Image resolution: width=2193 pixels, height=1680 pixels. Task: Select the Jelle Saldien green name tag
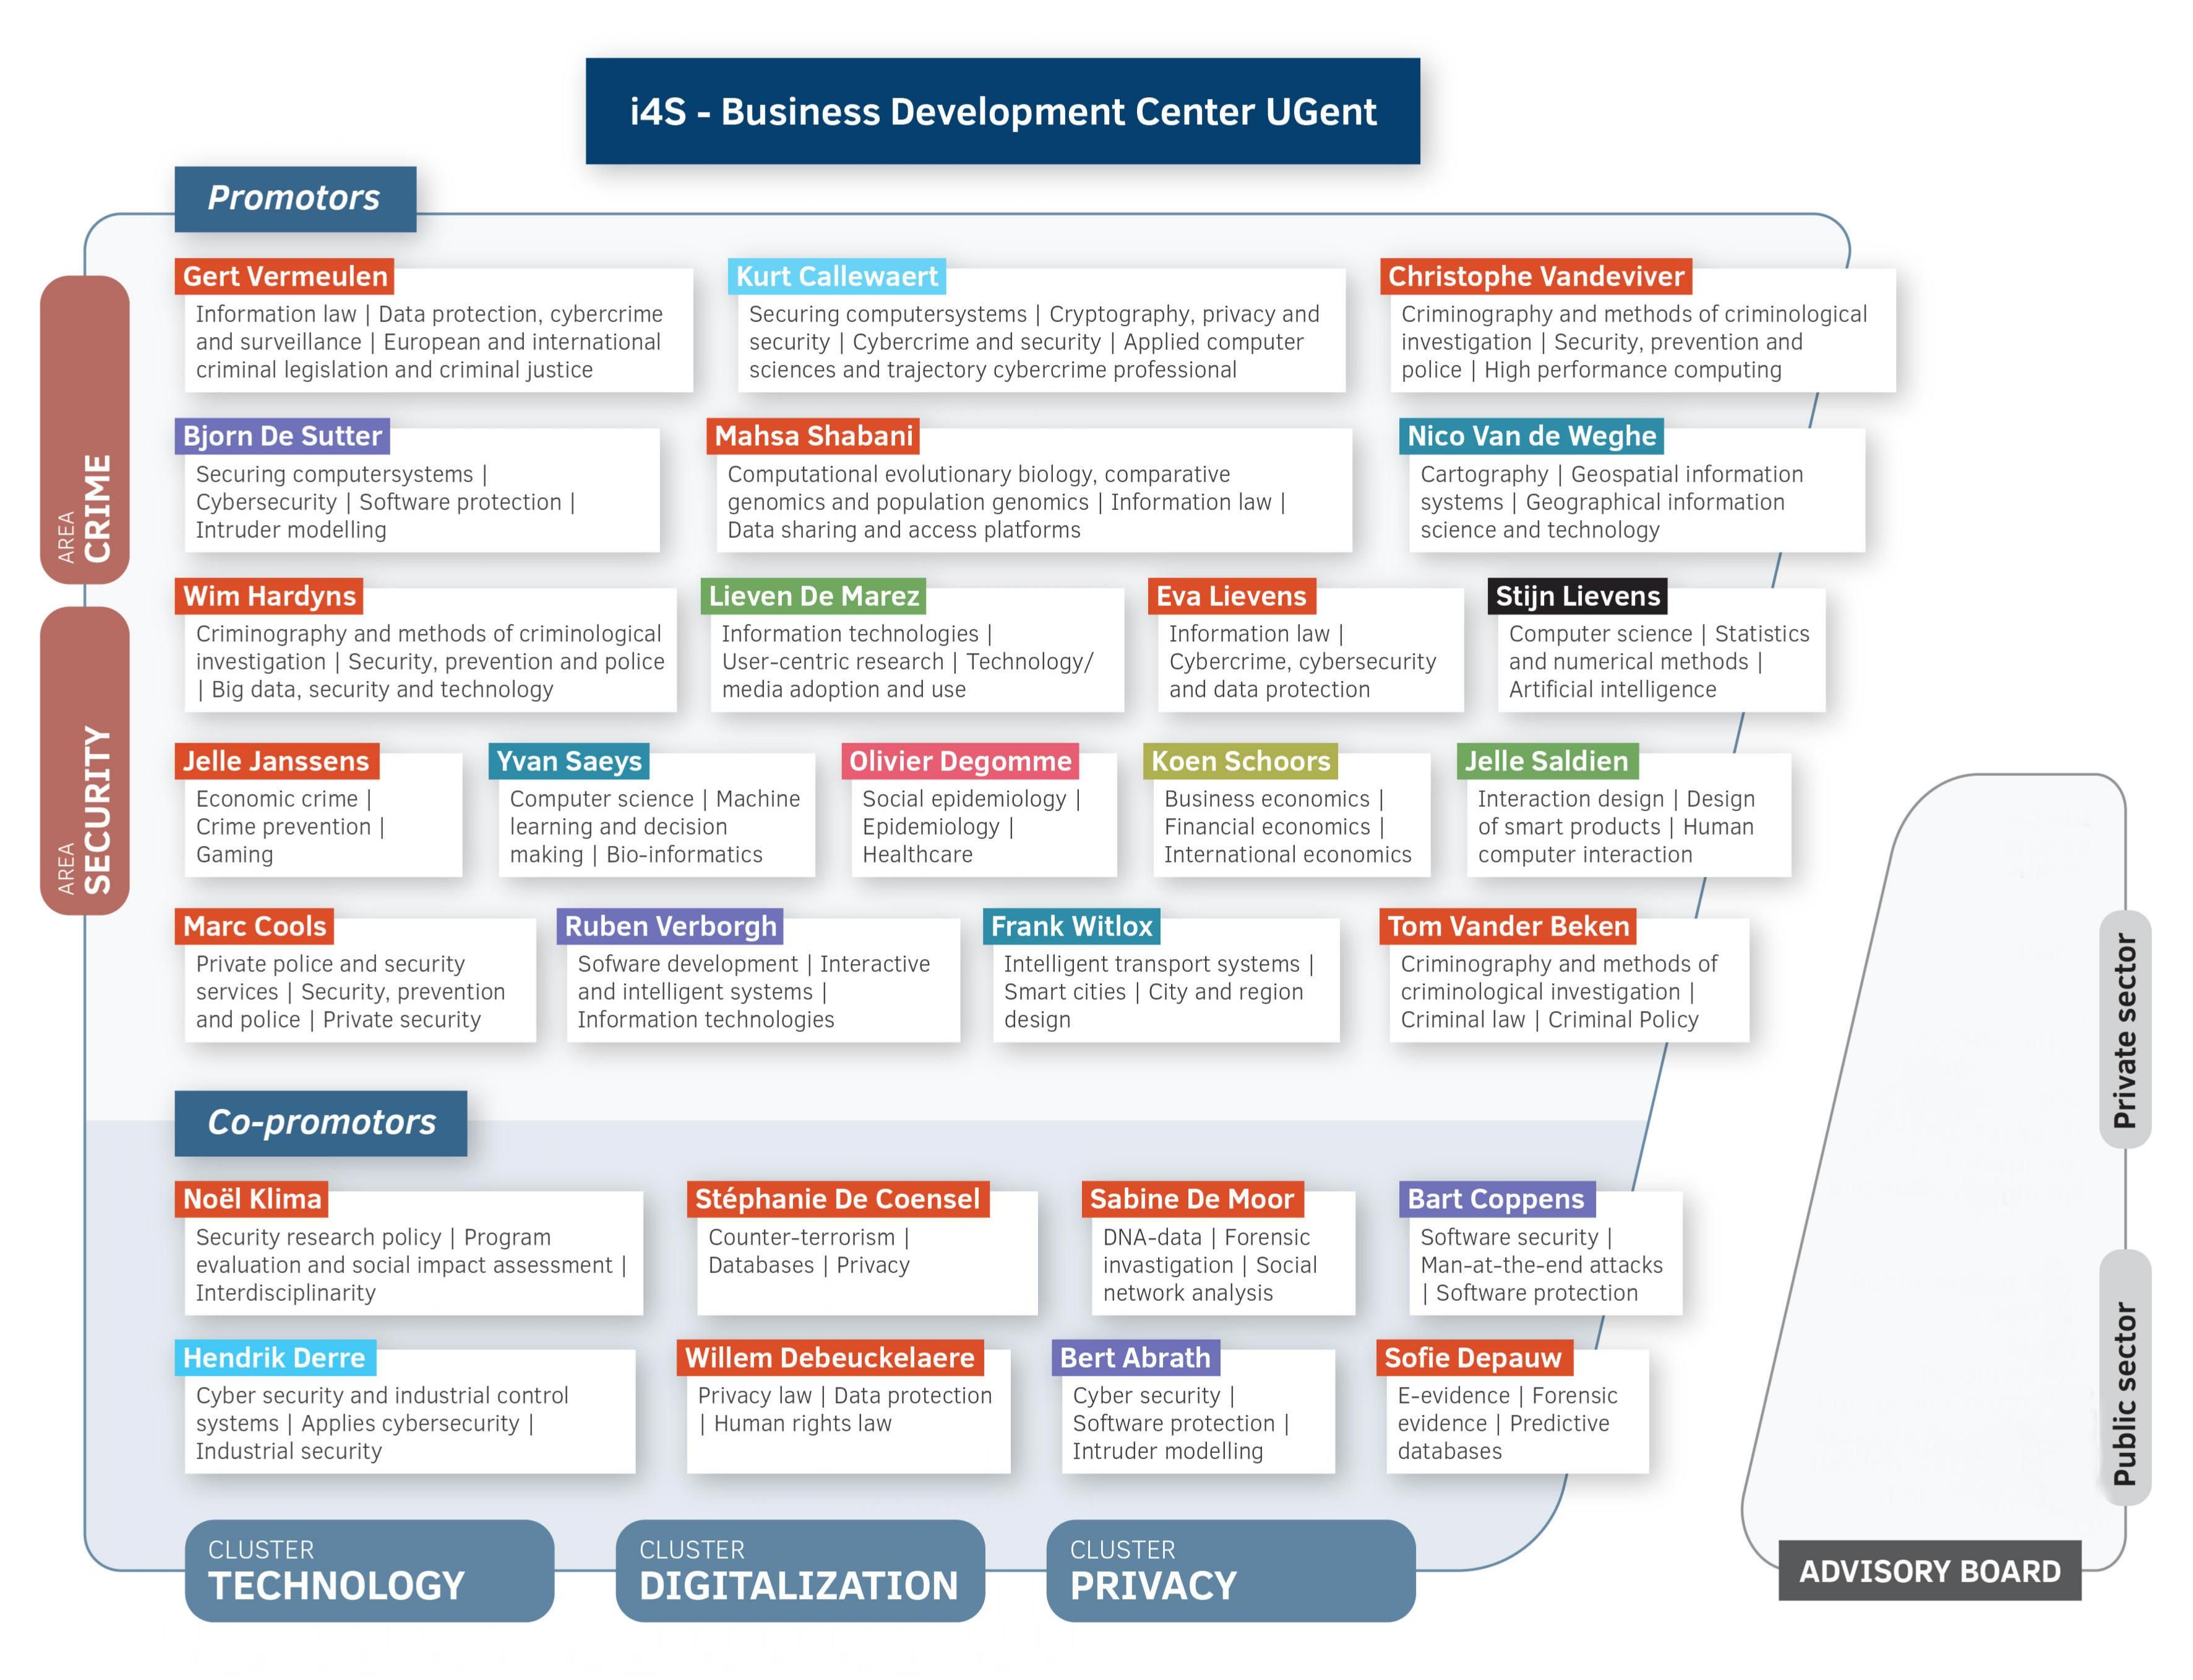coord(1548,761)
